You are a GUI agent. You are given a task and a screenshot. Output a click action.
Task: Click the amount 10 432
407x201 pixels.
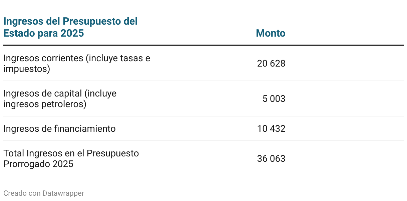pyautogui.click(x=271, y=128)
